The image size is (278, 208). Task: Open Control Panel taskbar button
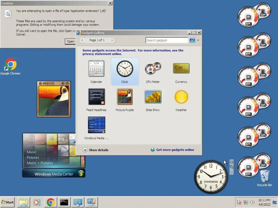tap(78, 202)
